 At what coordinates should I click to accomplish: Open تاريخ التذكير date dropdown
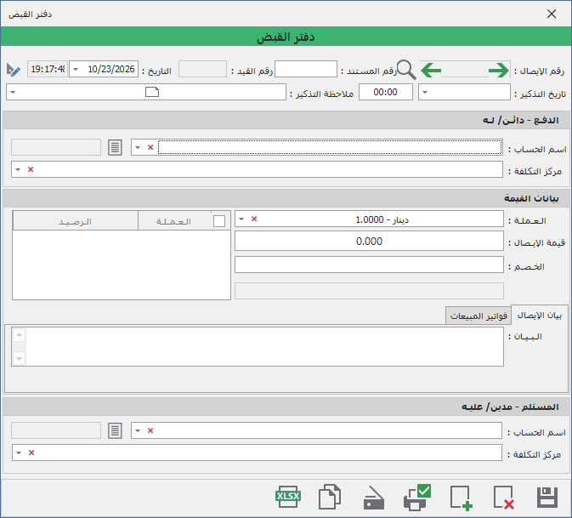(x=425, y=93)
